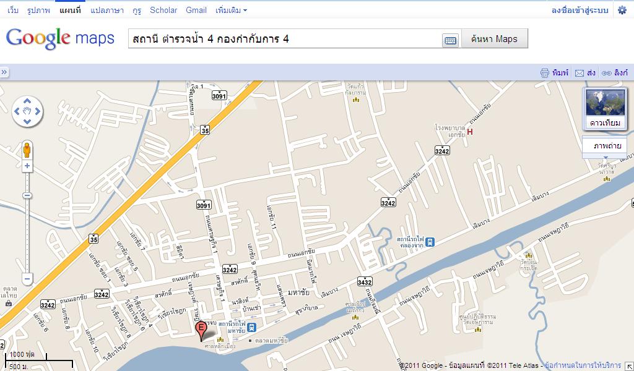
Task: Expand the ภาพถ่าย layer dropdown
Action: click(x=605, y=147)
